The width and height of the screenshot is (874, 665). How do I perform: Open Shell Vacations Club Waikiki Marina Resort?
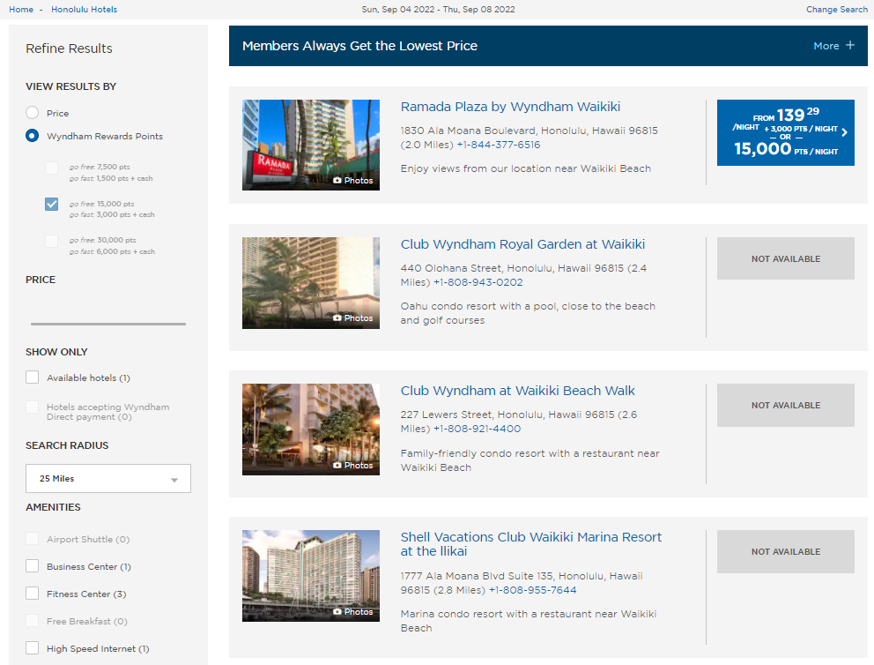530,544
